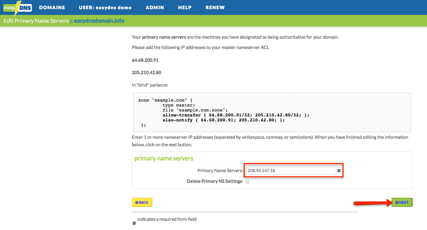Open the USER: easydns demo menu
Screen dimensions: 427x230
105,7
